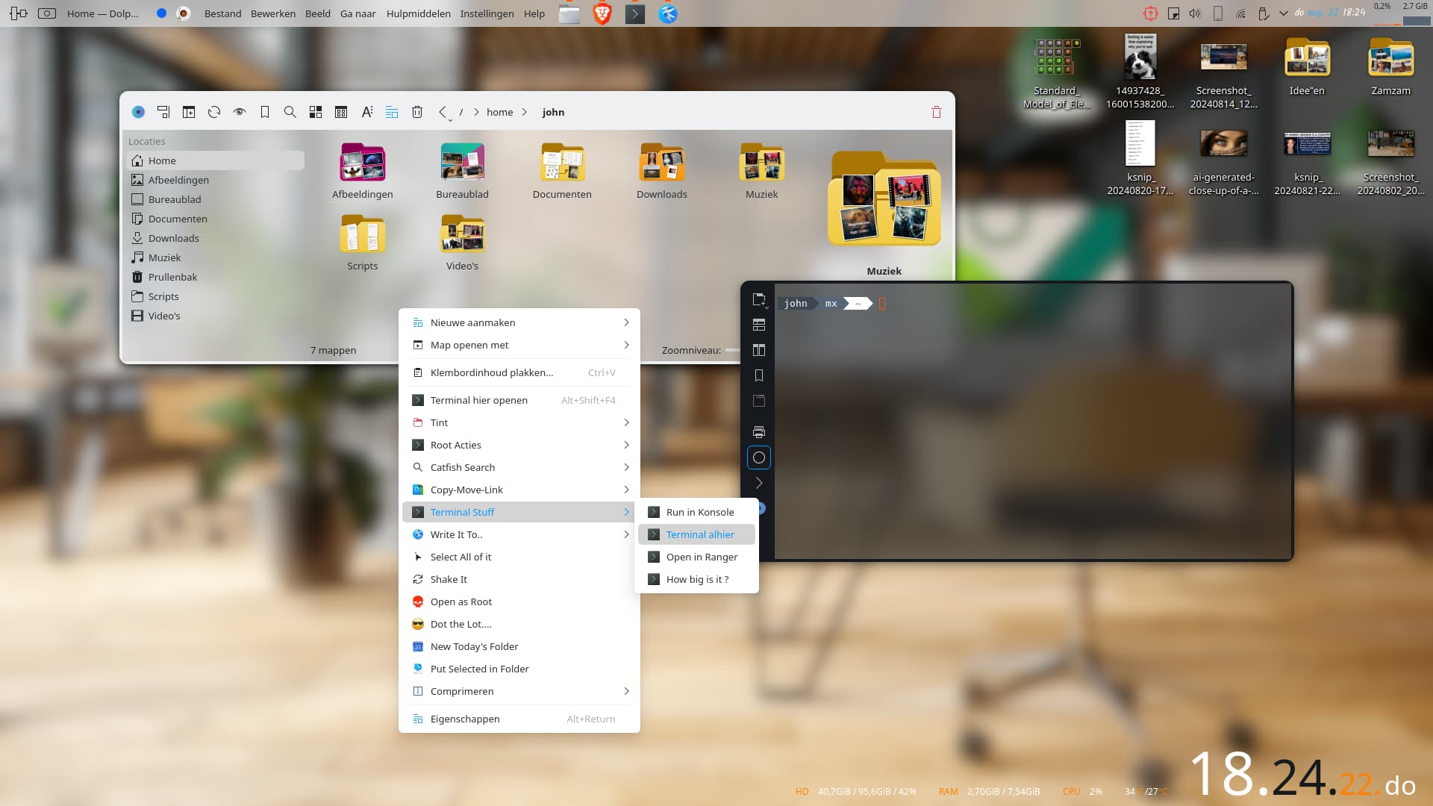Click the font size 'A' icon in Dolphin toolbar
This screenshot has width=1433, height=806.
(366, 112)
